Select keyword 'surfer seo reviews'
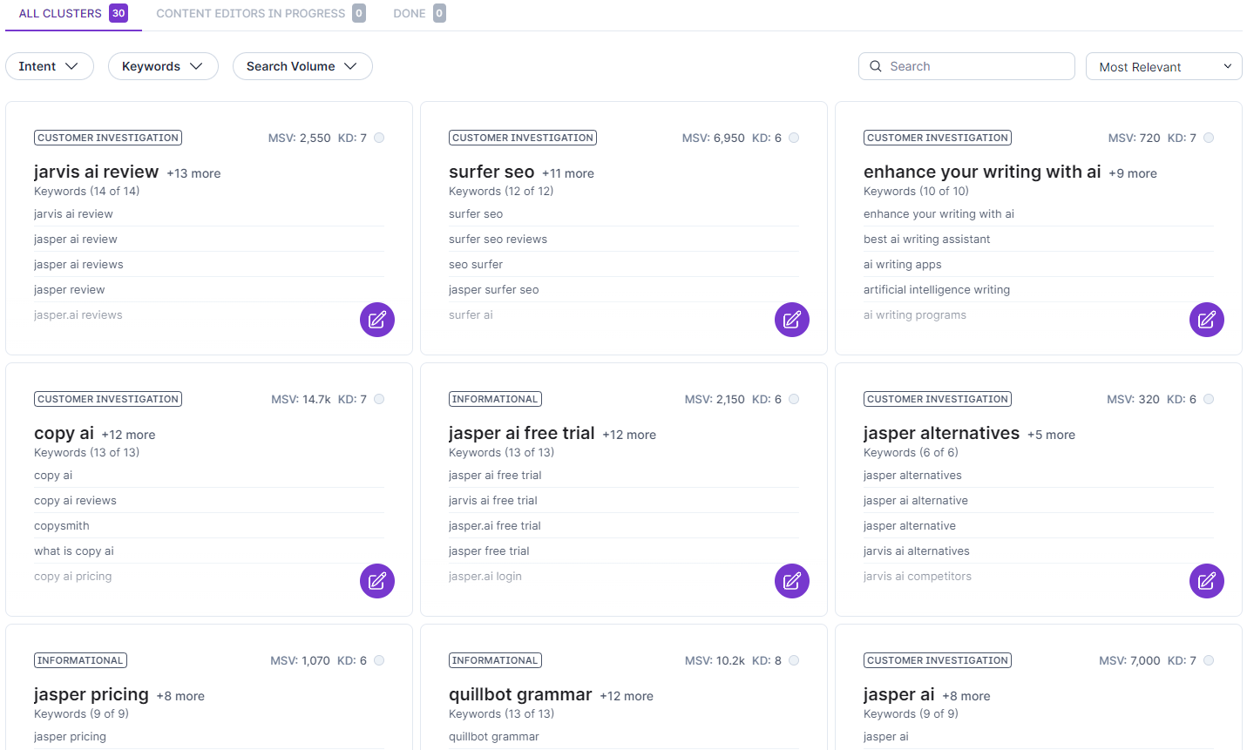The width and height of the screenshot is (1247, 750). coord(498,239)
